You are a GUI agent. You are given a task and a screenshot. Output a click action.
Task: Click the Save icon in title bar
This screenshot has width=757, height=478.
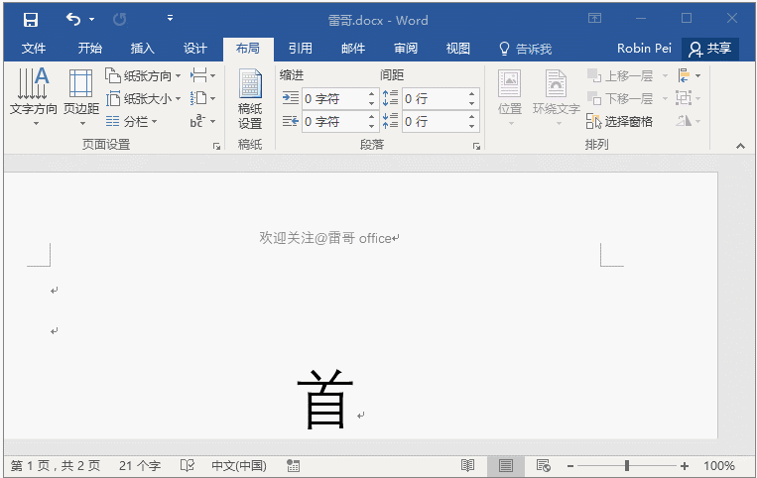[x=31, y=20]
